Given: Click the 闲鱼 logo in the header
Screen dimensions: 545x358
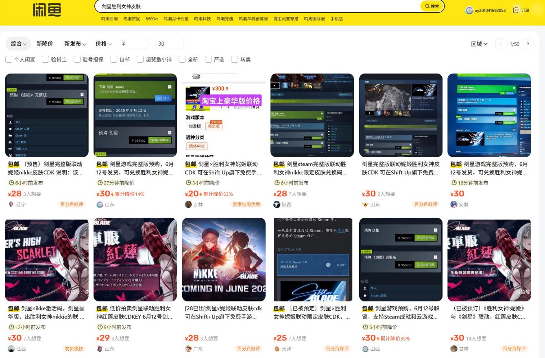Looking at the screenshot, I should [47, 9].
